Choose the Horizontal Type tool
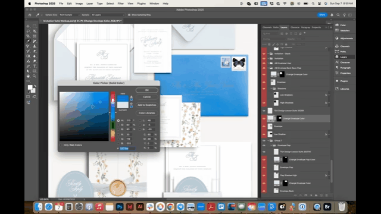This screenshot has width=381, height=214. (x=35, y=66)
